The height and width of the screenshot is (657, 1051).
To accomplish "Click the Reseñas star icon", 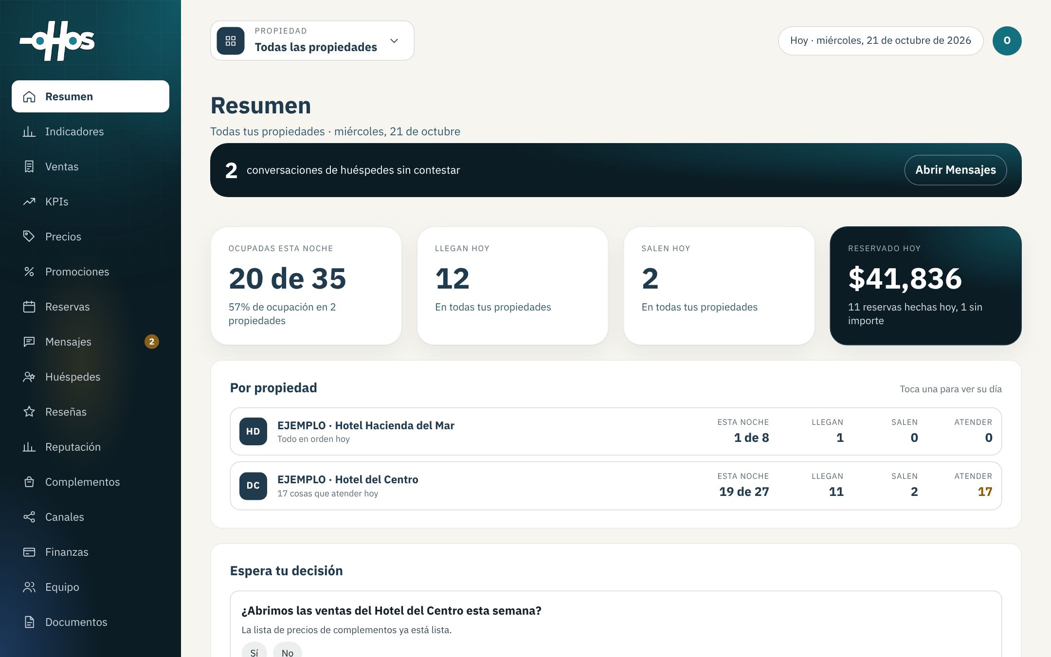I will point(29,412).
